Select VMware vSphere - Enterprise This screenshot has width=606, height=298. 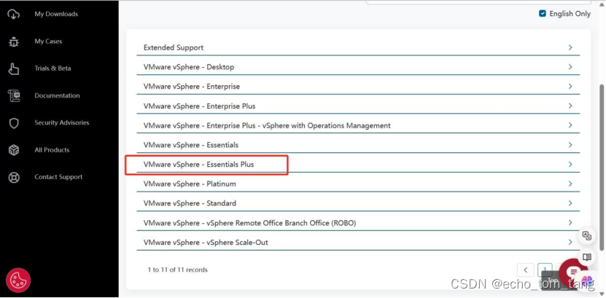point(192,87)
